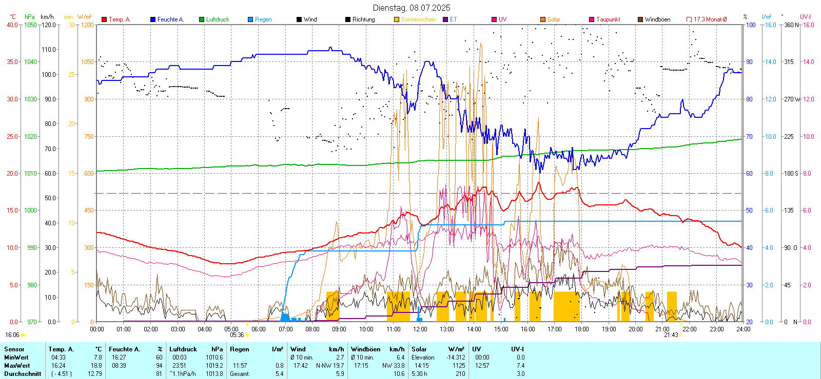The width and height of the screenshot is (821, 379).
Task: Click the brown Windböen legend square
Action: point(640,19)
